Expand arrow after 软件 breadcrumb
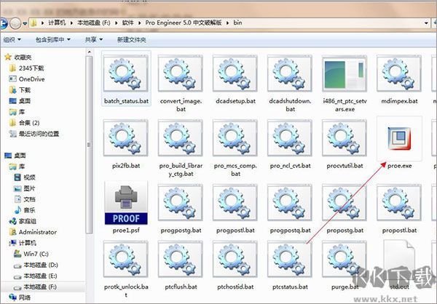Viewport: 437px width, 304px height. (139, 23)
